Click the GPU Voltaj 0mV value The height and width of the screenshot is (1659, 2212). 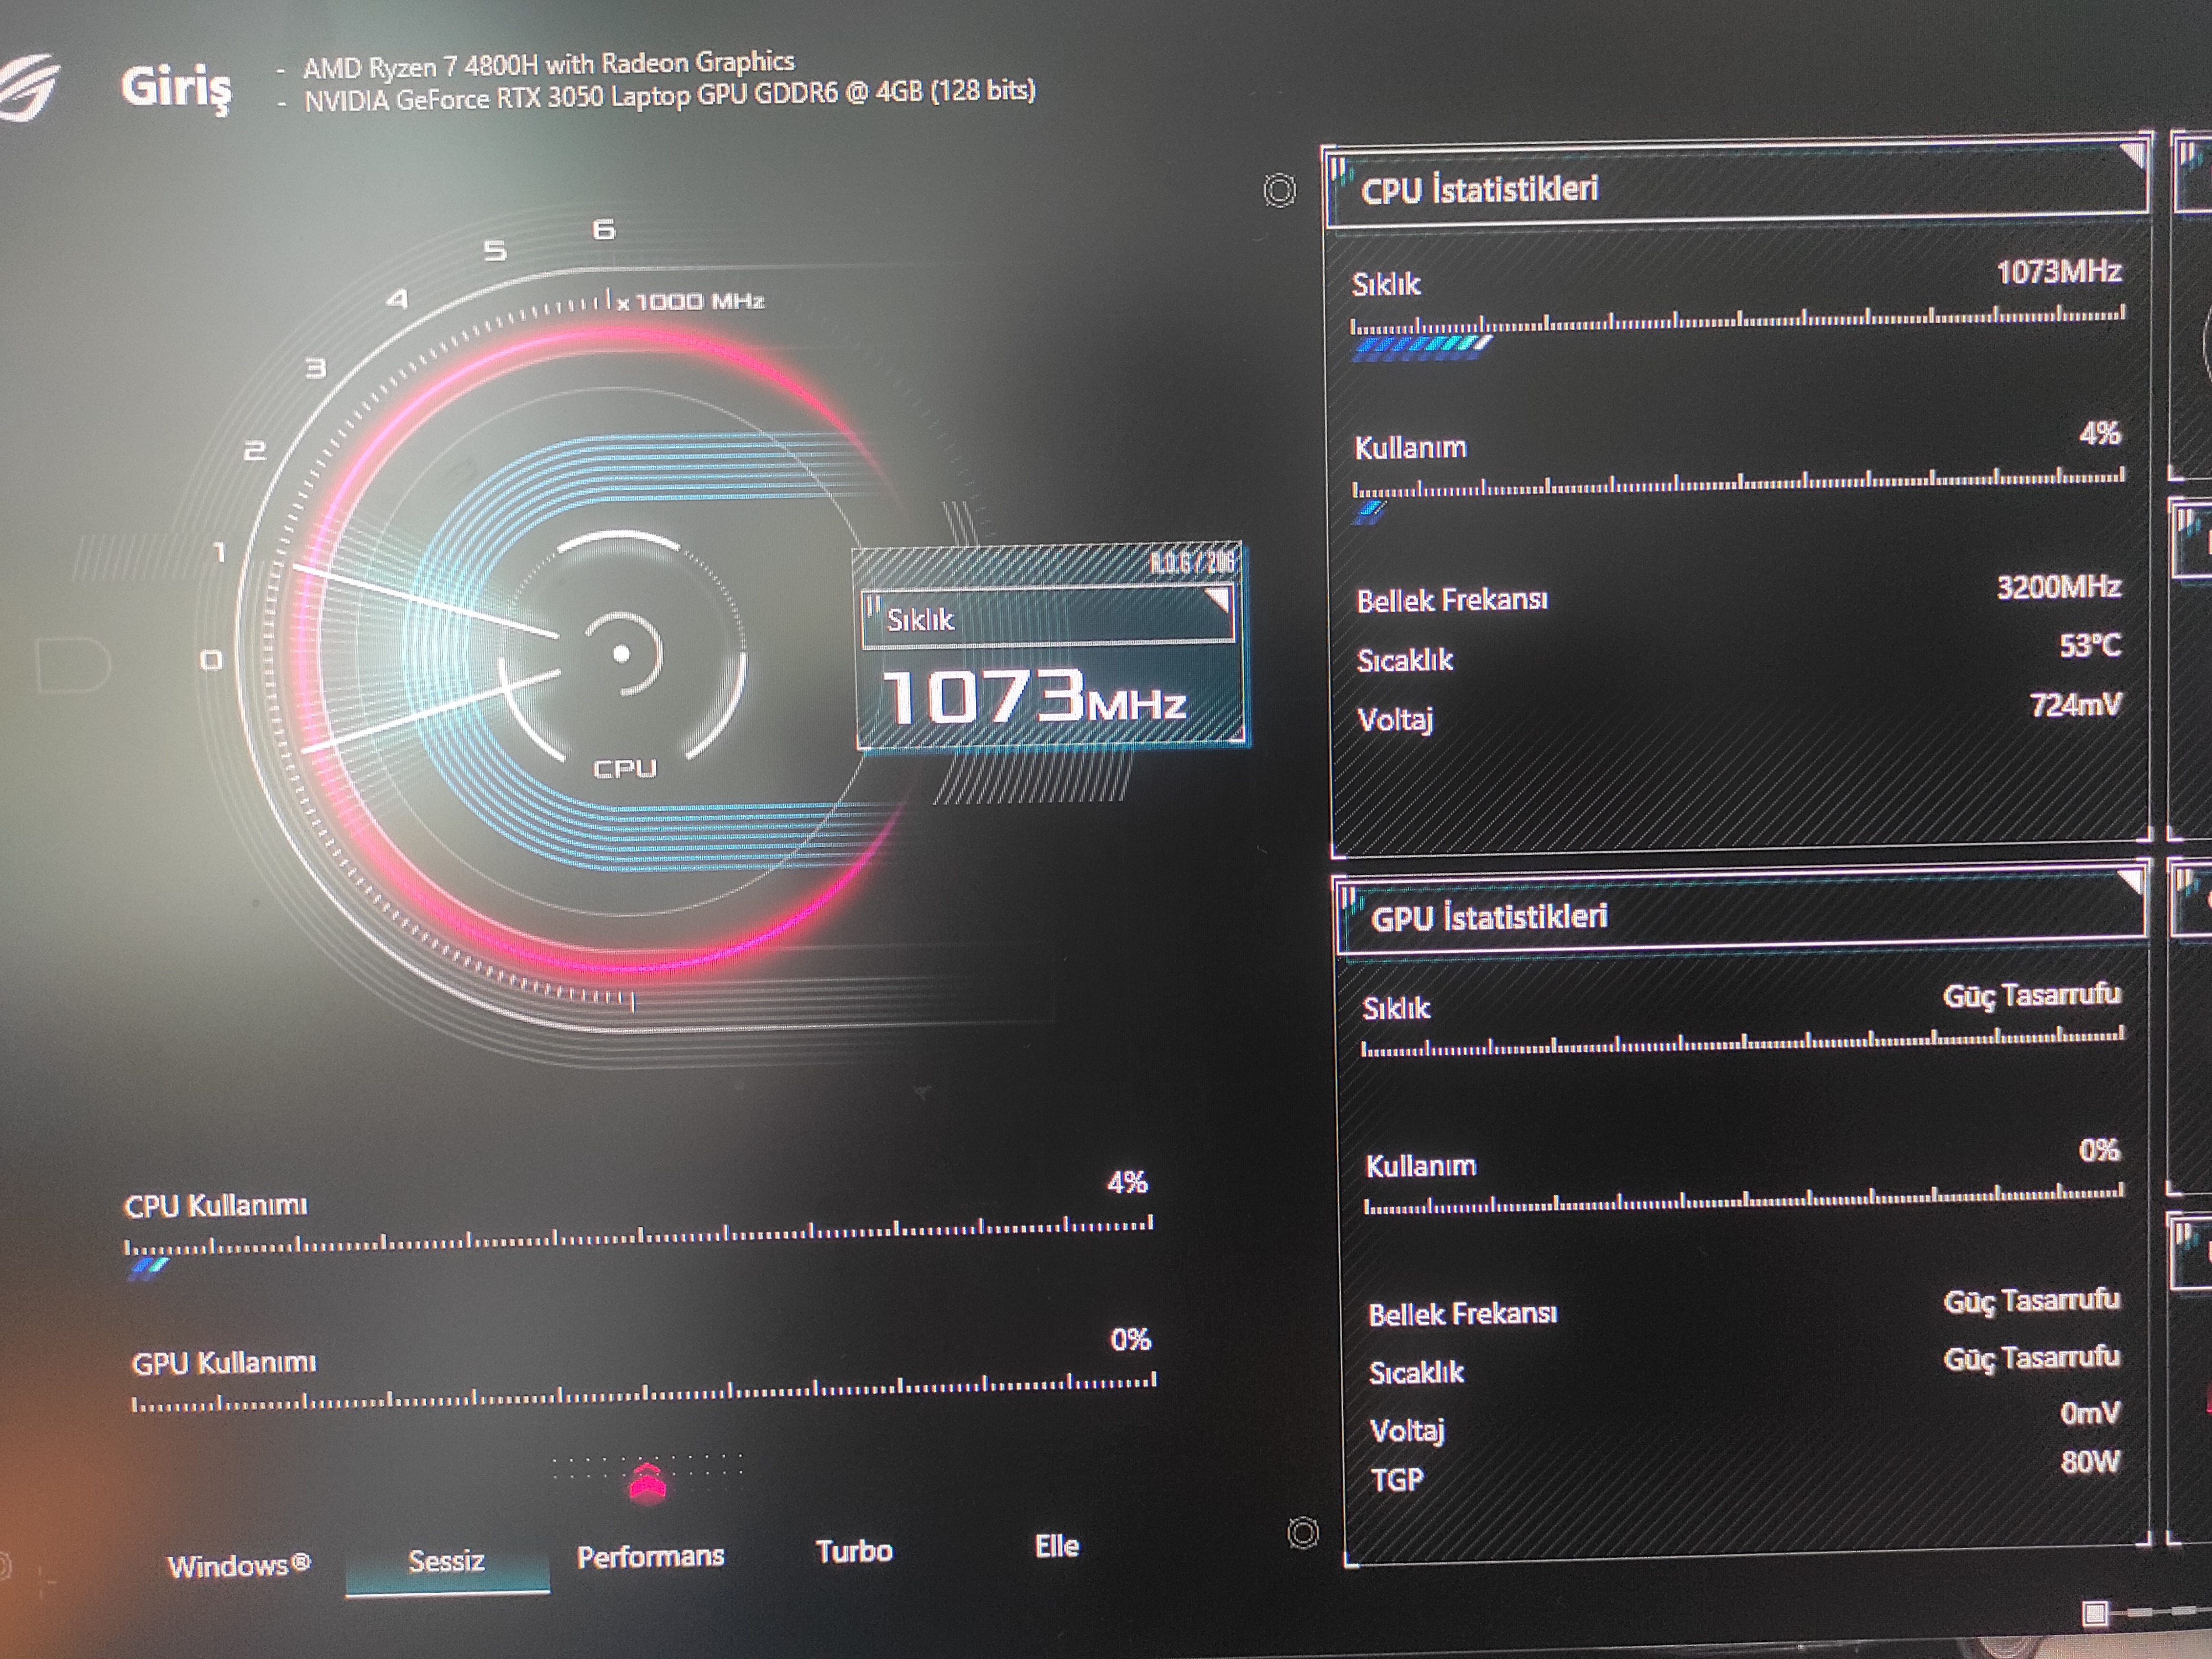(2090, 1412)
